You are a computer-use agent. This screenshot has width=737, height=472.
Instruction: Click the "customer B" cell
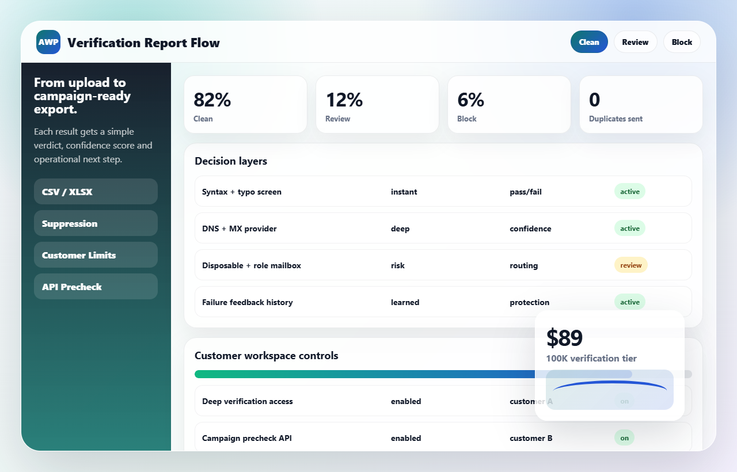(x=531, y=438)
